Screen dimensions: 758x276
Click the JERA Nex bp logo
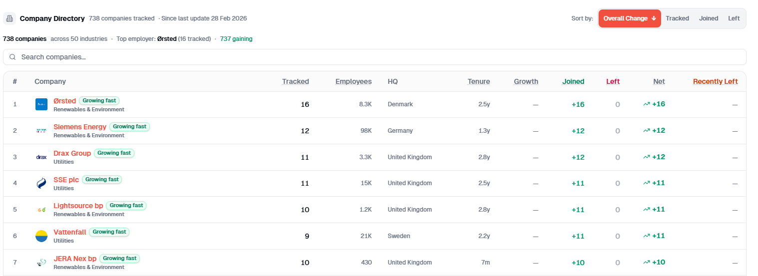[41, 263]
